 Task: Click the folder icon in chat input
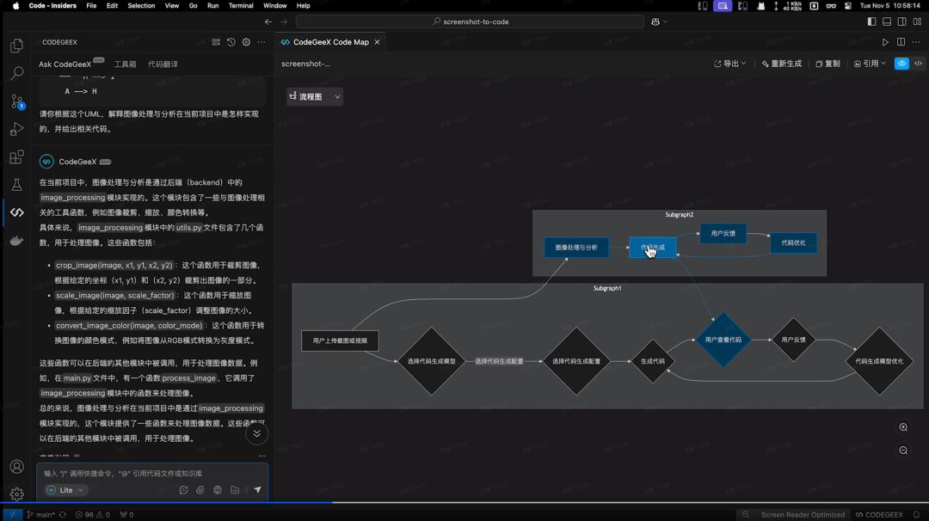(235, 490)
